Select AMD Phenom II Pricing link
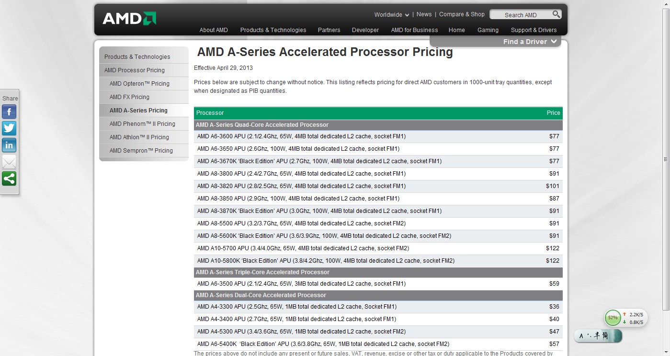 pos(142,124)
